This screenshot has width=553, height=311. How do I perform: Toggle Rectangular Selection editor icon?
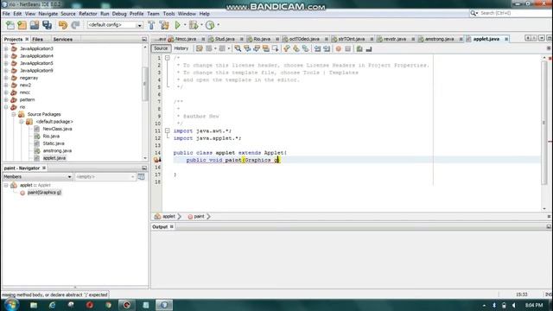pos(275,48)
